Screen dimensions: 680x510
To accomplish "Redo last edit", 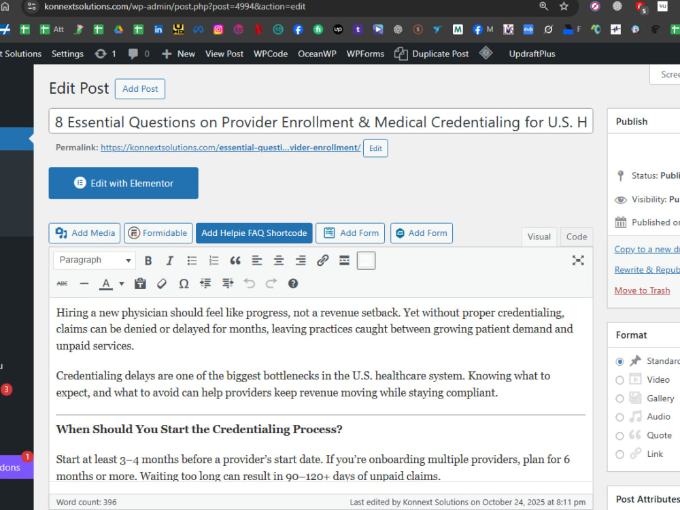I will click(x=271, y=284).
